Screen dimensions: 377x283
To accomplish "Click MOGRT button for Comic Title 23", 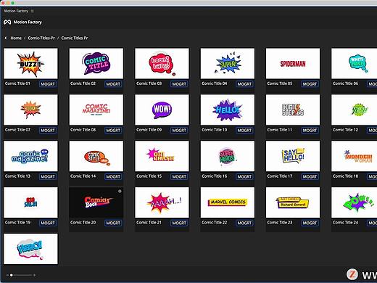I will tap(310, 223).
